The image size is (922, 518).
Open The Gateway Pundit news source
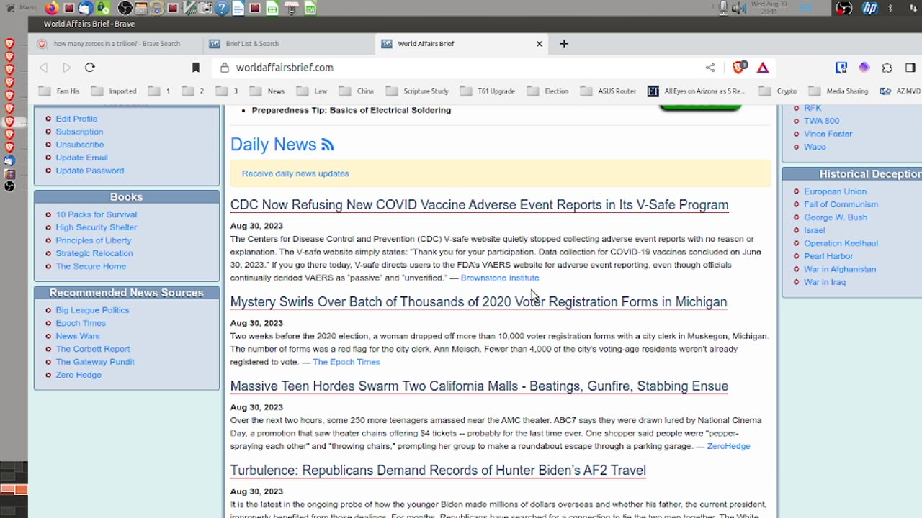(95, 362)
